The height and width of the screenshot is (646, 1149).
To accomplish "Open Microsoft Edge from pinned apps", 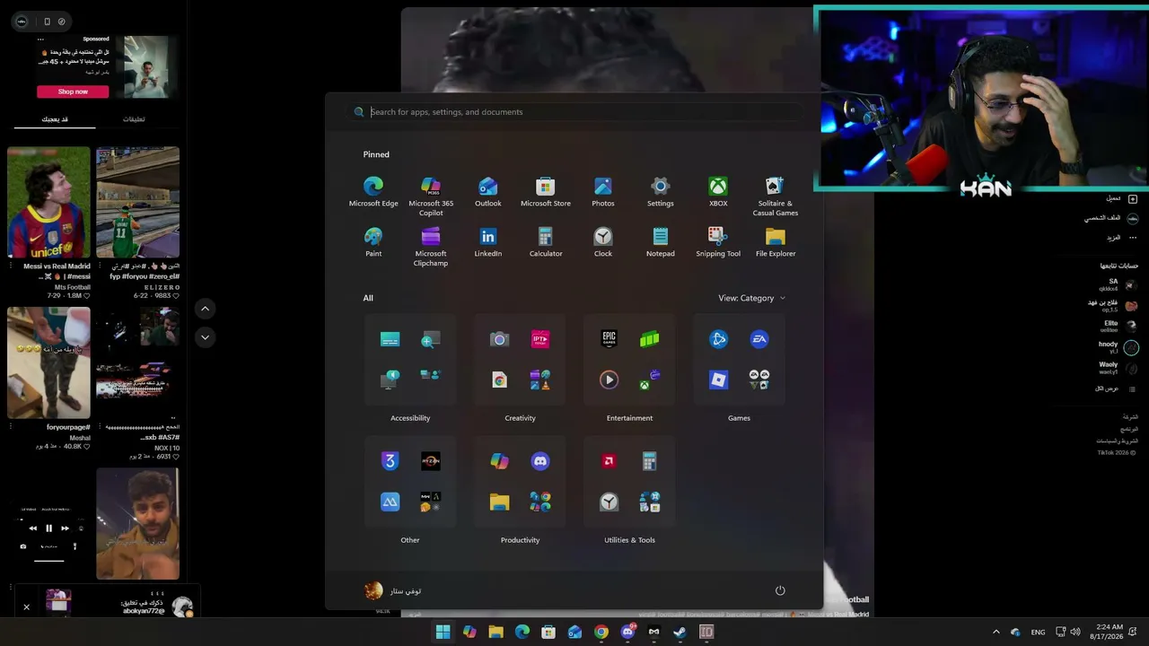I will pyautogui.click(x=373, y=192).
